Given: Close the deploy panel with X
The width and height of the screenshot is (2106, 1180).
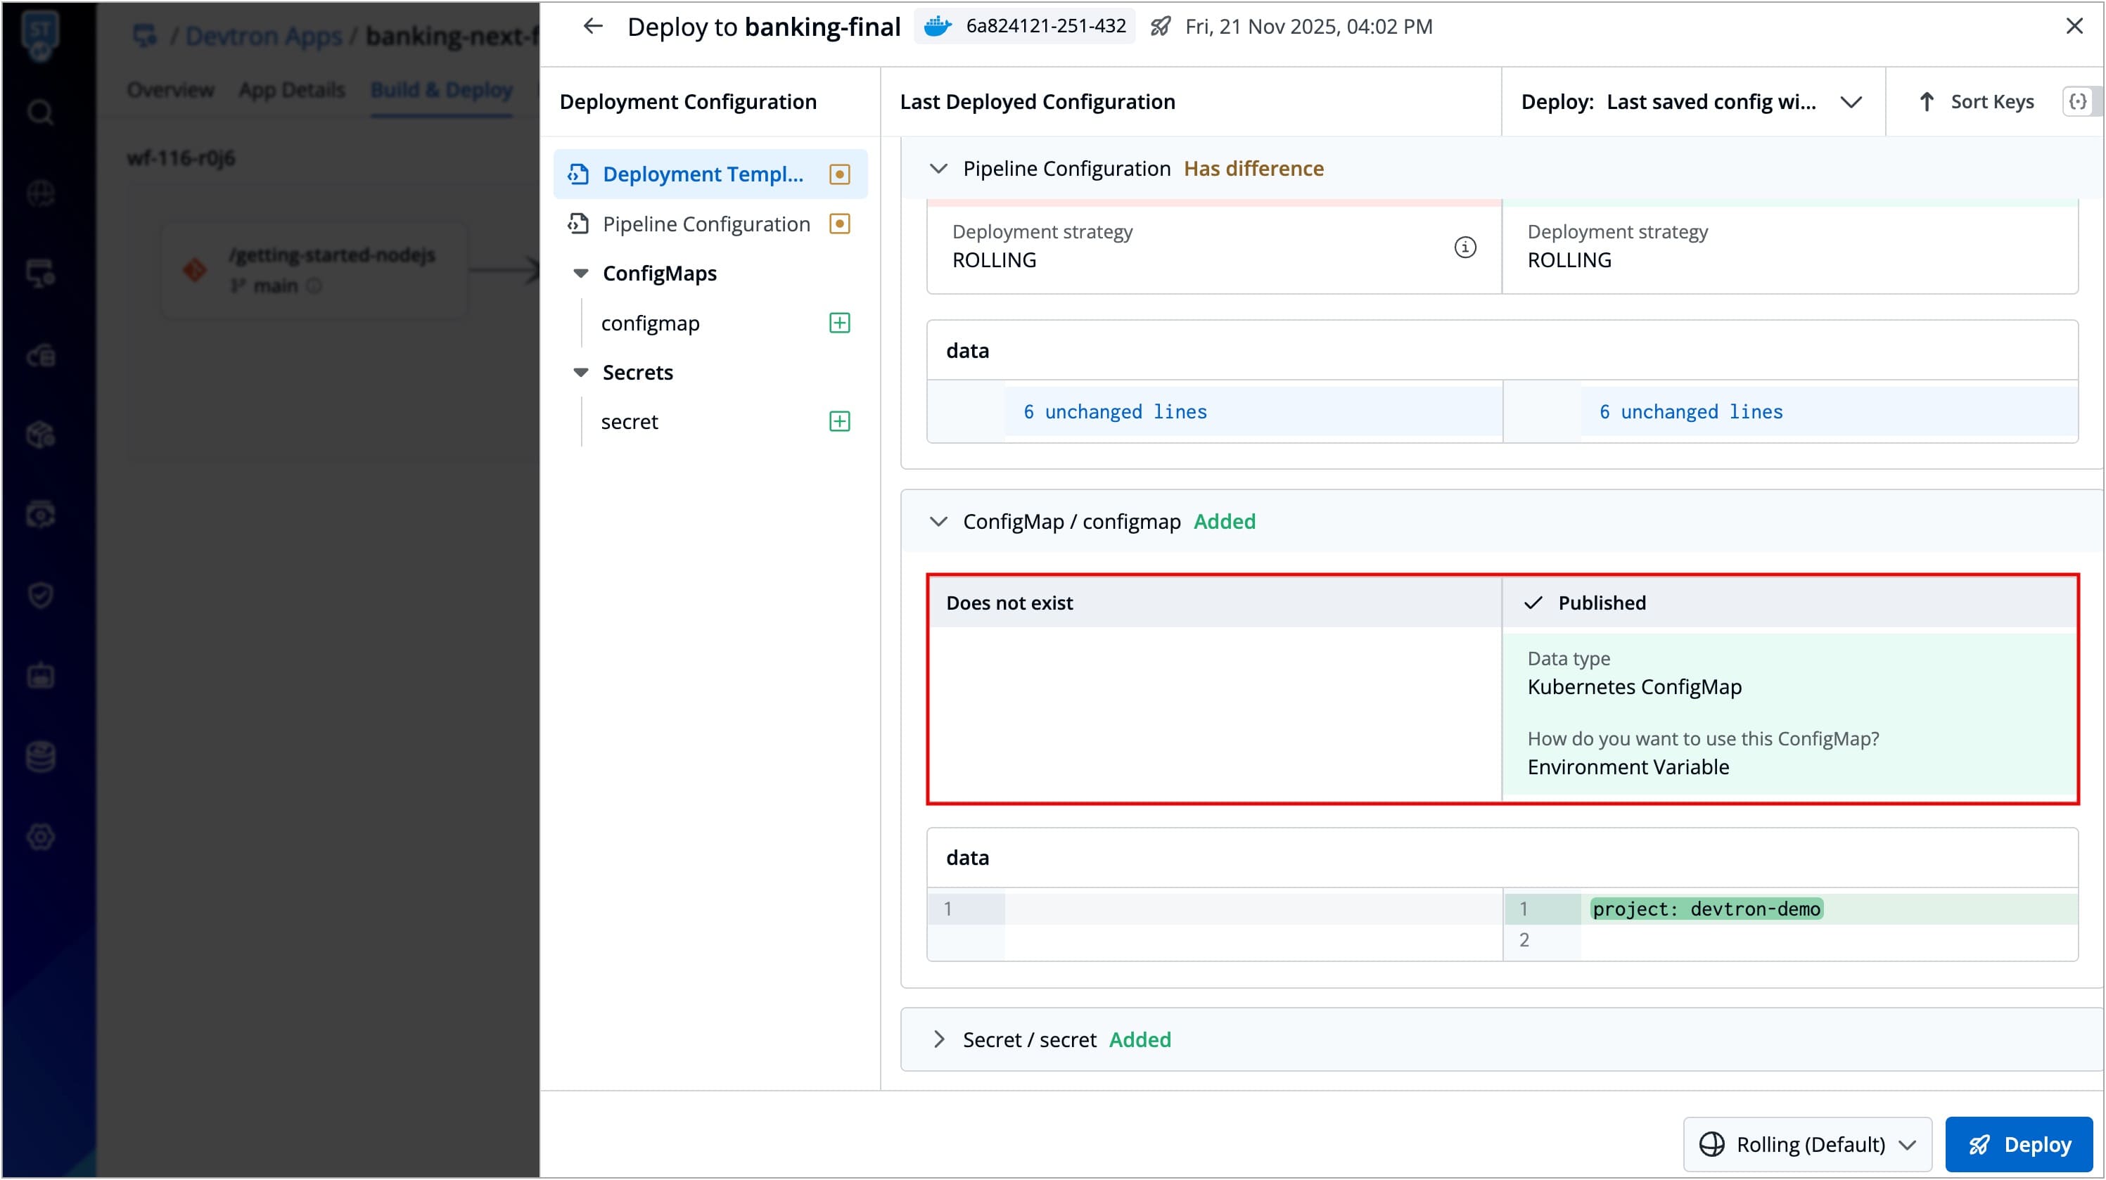Looking at the screenshot, I should pos(2074,26).
